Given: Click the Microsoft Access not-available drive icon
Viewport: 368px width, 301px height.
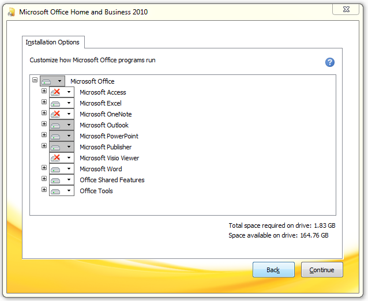Looking at the screenshot, I should [x=56, y=92].
